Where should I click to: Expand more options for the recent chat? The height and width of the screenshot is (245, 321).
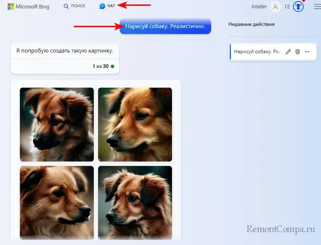[307, 52]
